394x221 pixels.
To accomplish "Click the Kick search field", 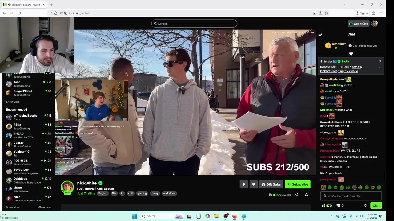I will tap(194, 24).
